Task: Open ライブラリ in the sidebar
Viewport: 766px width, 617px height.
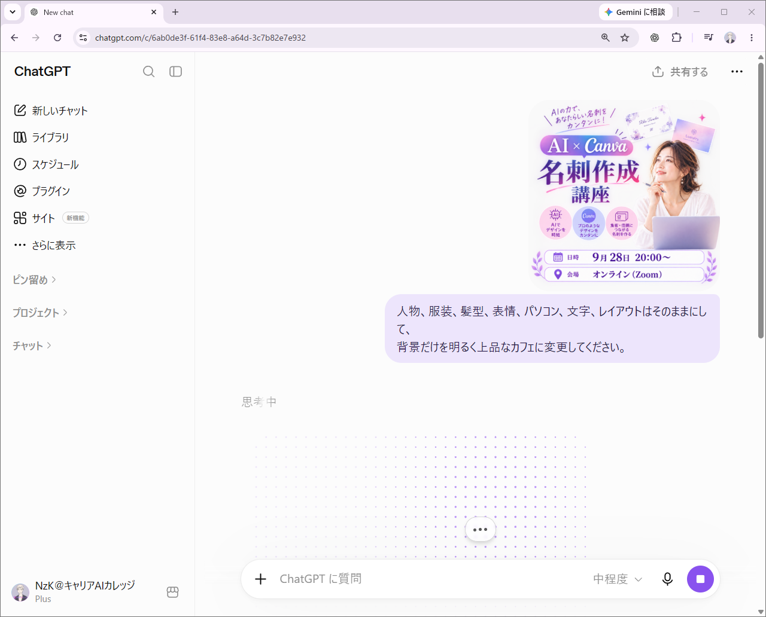Action: coord(41,138)
